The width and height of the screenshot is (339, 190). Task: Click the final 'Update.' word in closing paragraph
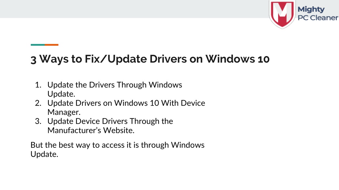click(44, 154)
